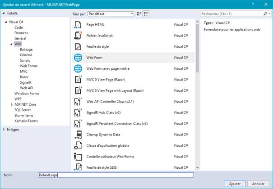Select the Classe d'application globale icon
The height and width of the screenshot is (189, 273).
click(78, 146)
